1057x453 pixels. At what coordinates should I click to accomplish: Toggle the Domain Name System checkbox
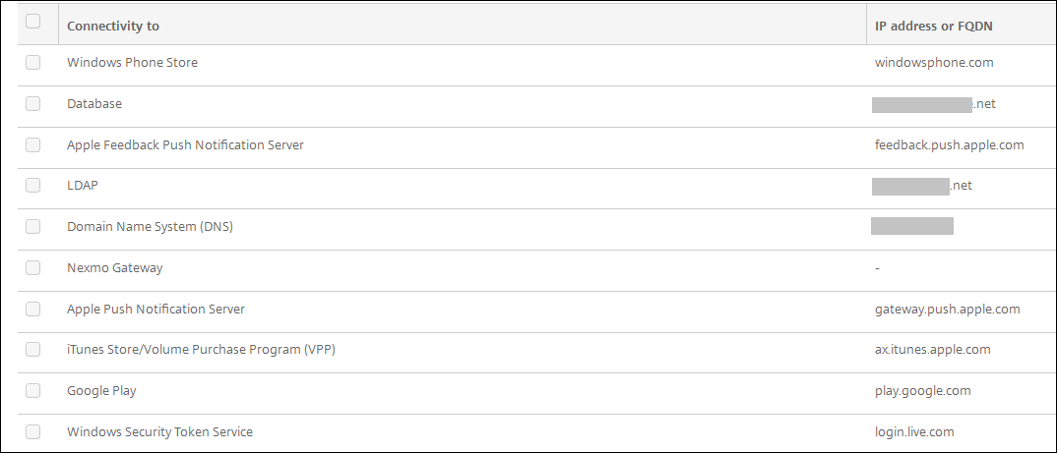pyautogui.click(x=33, y=226)
